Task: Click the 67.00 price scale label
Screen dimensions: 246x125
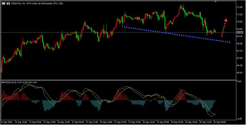Action: pos(240,58)
